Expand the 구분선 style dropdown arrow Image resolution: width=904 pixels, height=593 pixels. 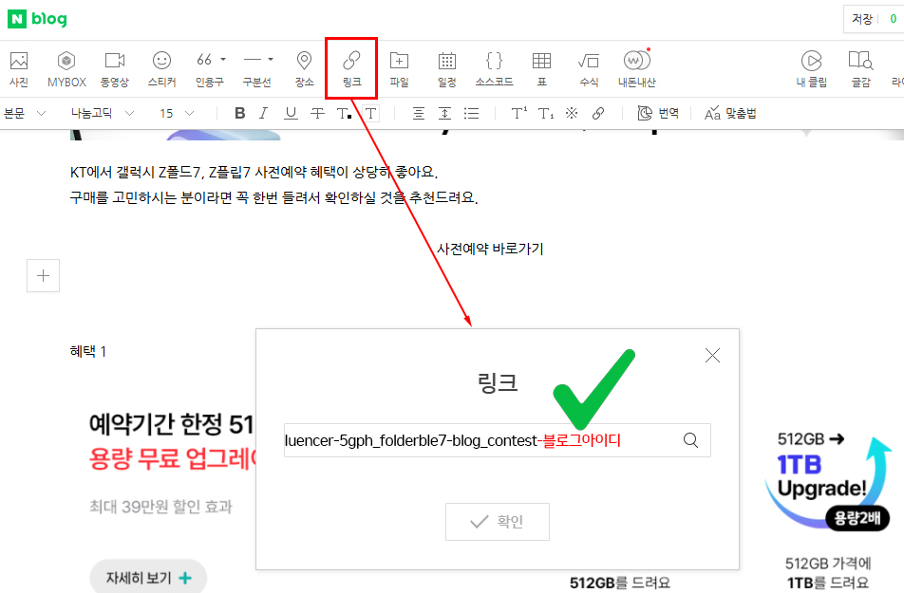click(x=271, y=60)
